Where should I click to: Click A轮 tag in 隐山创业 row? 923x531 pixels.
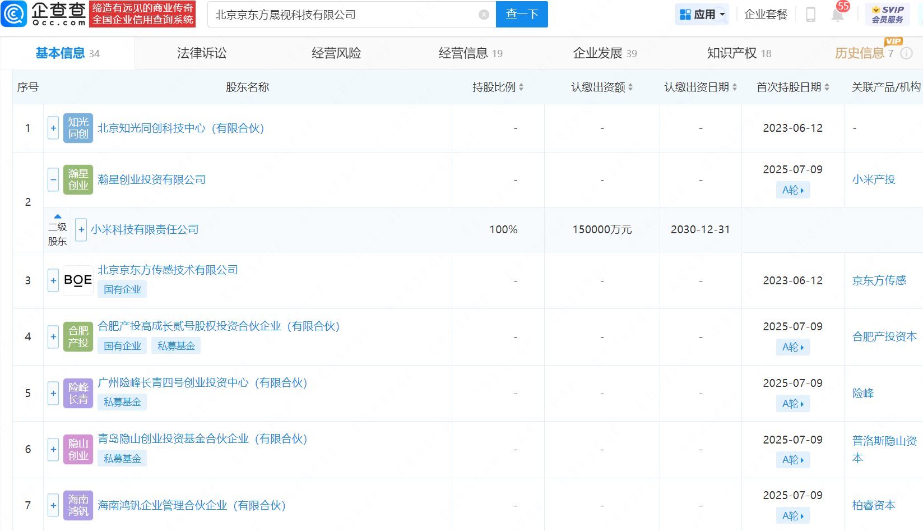(792, 460)
